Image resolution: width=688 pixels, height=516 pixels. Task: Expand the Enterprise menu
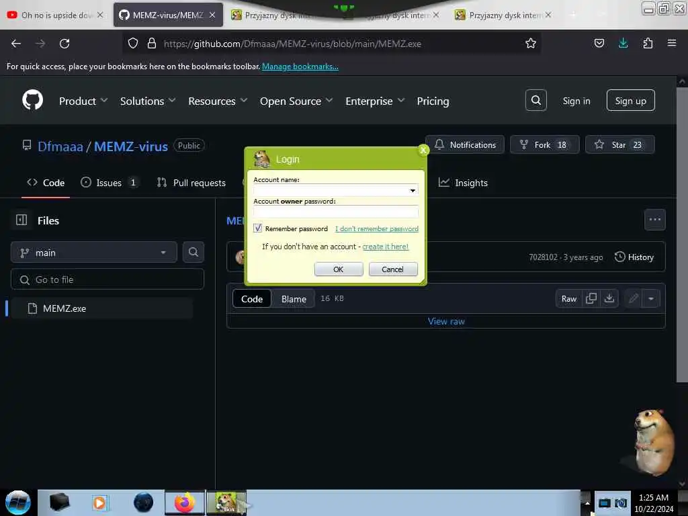pyautogui.click(x=375, y=101)
